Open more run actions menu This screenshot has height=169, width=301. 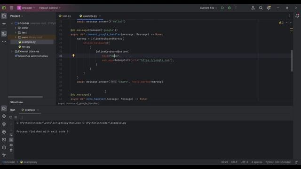tap(236, 8)
